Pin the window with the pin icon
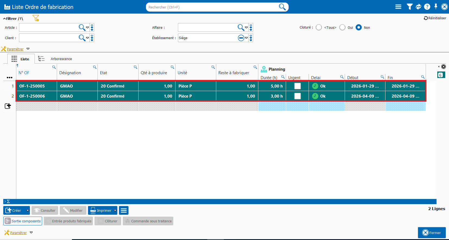This screenshot has width=449, height=240. pyautogui.click(x=436, y=7)
